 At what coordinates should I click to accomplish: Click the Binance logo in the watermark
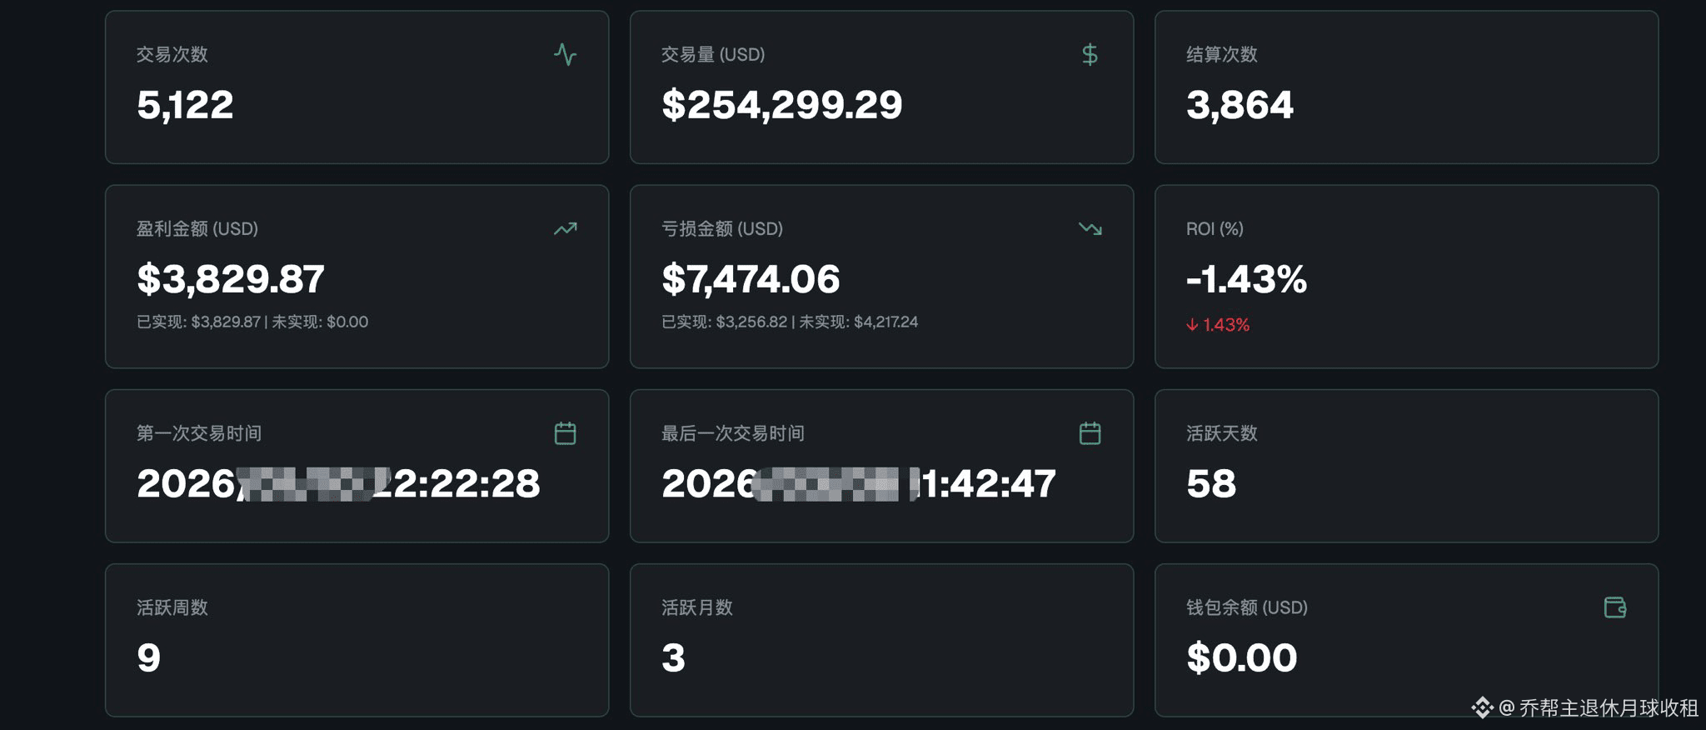click(1482, 707)
